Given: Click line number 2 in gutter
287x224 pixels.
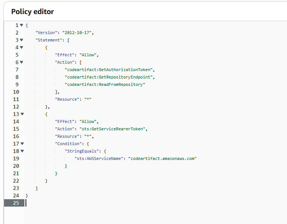Looking at the screenshot, I should point(17,33).
